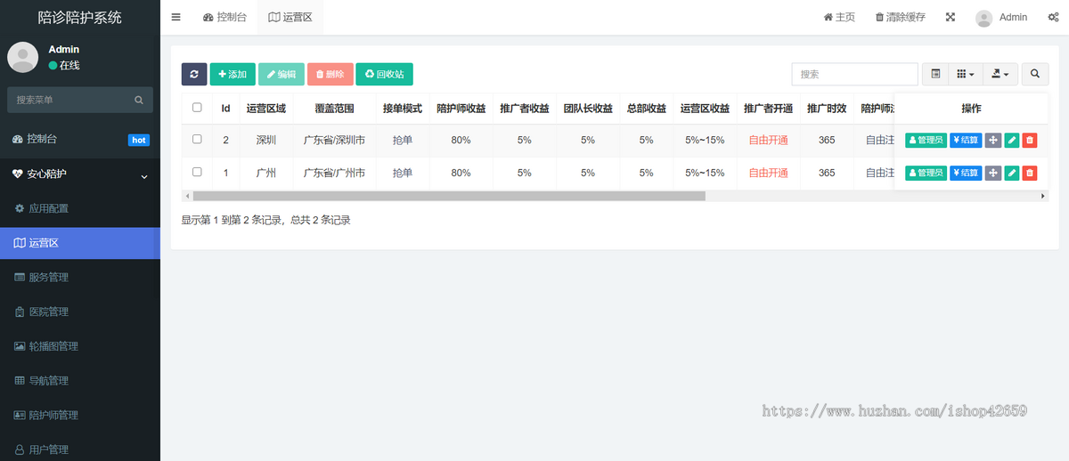This screenshot has height=461, width=1069.
Task: Click 自由开通 in the 深圳 row
Action: tap(768, 140)
